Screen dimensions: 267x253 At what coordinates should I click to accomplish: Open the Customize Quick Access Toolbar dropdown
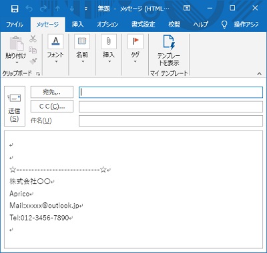pyautogui.click(x=86, y=9)
